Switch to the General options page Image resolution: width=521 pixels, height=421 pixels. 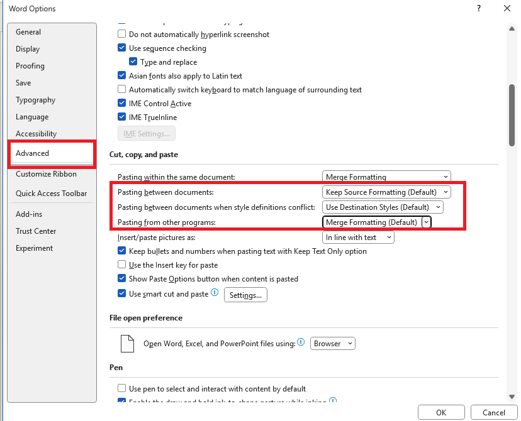(x=28, y=31)
